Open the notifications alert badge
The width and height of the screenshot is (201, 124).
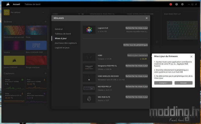[171, 4]
